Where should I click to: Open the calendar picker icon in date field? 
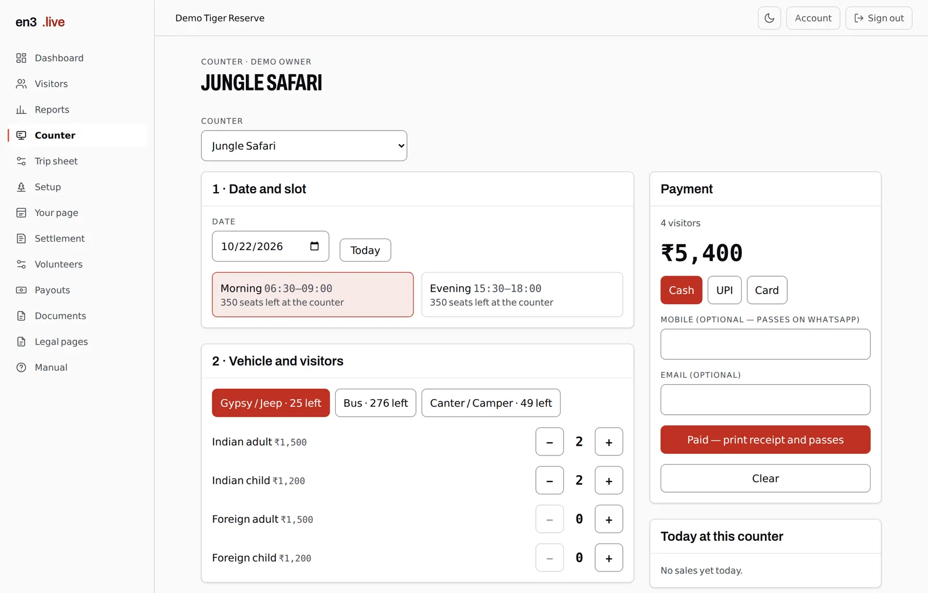point(314,246)
